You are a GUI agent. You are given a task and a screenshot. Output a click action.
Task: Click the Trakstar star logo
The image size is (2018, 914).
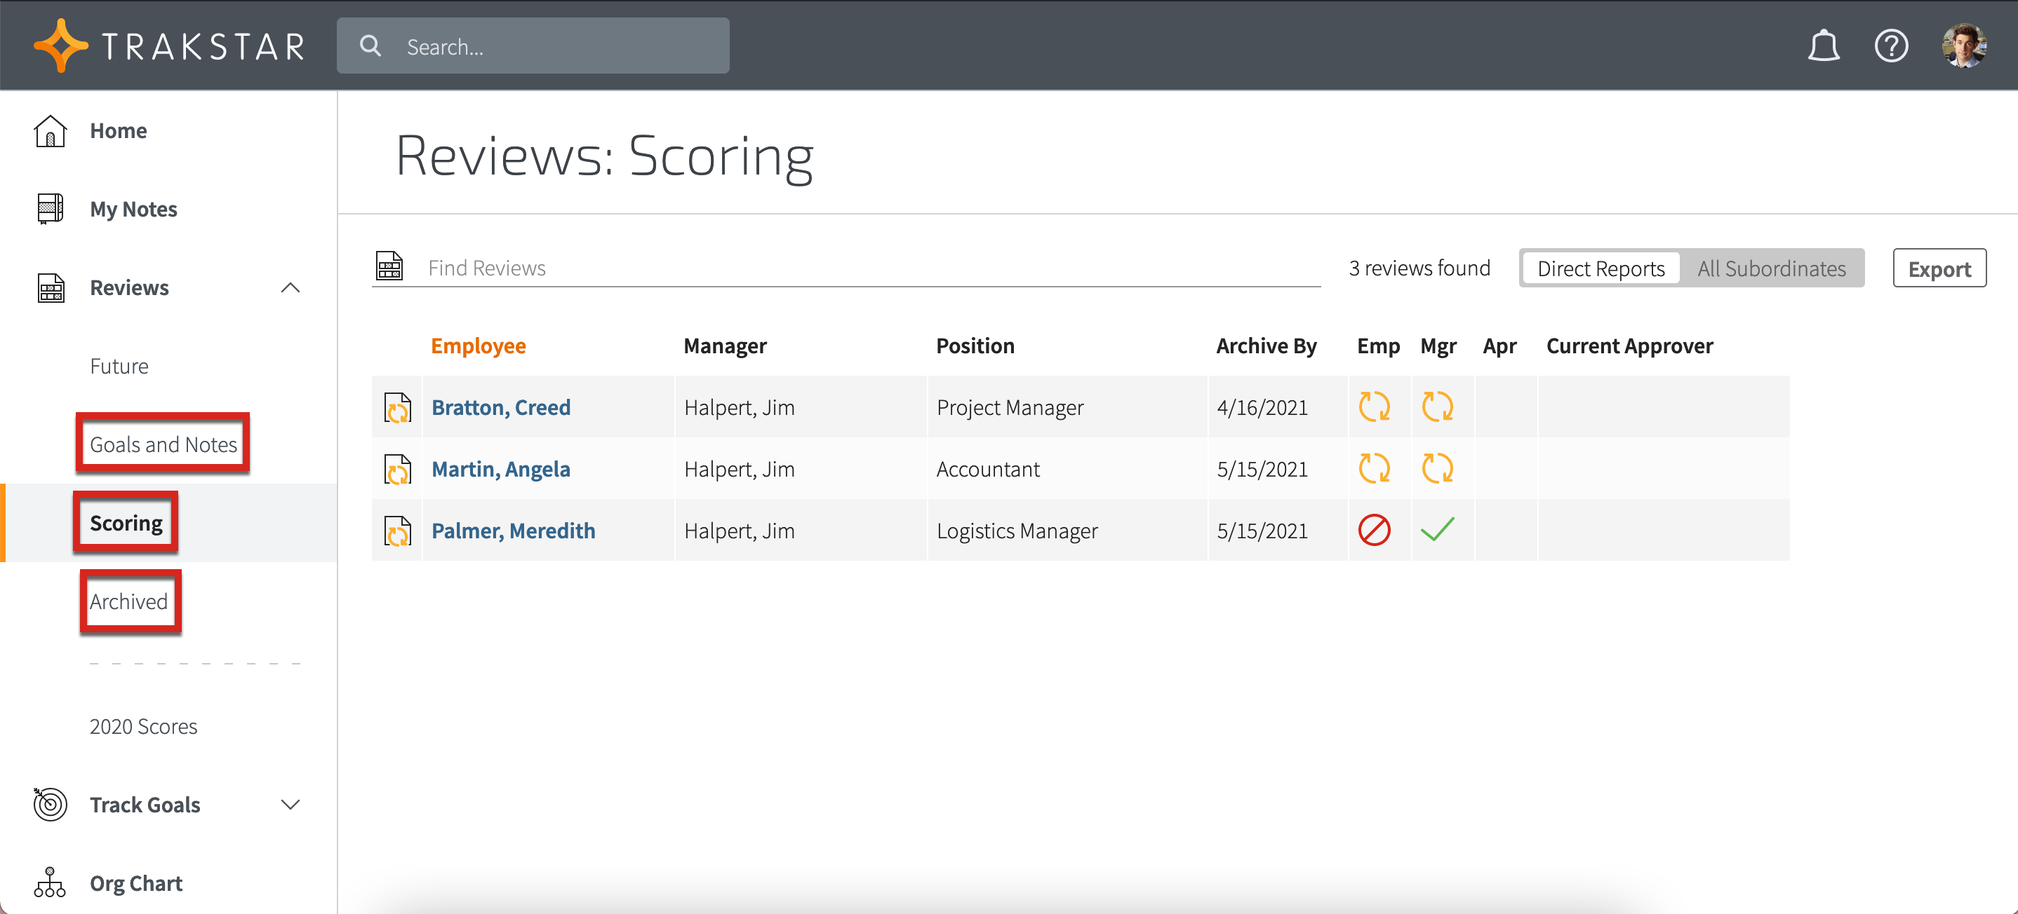coord(60,46)
